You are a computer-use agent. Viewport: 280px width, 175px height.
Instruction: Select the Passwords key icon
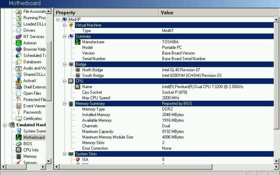click(x=19, y=112)
